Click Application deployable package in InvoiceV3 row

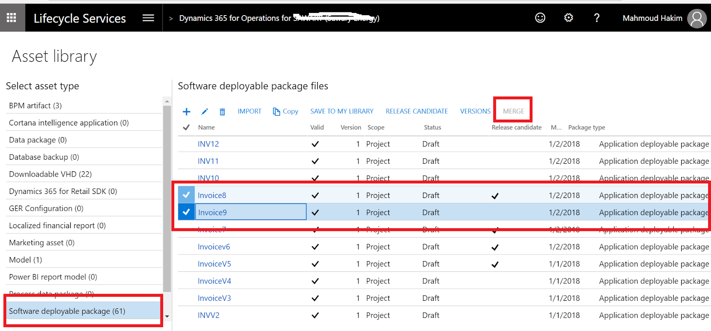click(x=654, y=298)
